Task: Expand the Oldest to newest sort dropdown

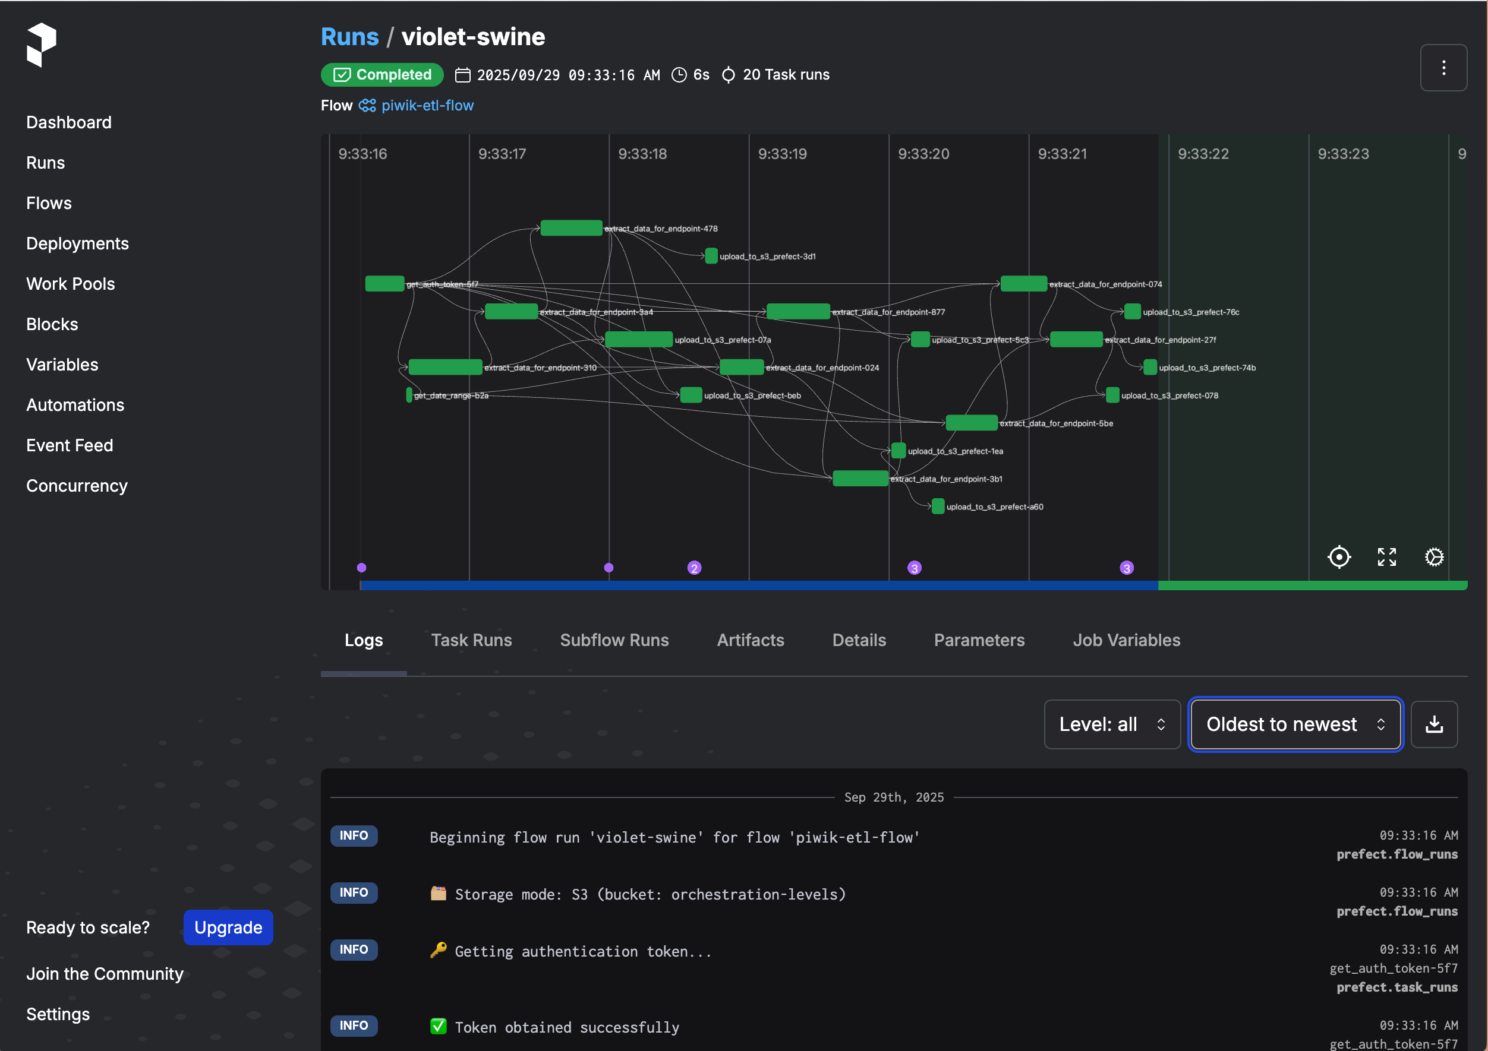Action: pyautogui.click(x=1295, y=724)
